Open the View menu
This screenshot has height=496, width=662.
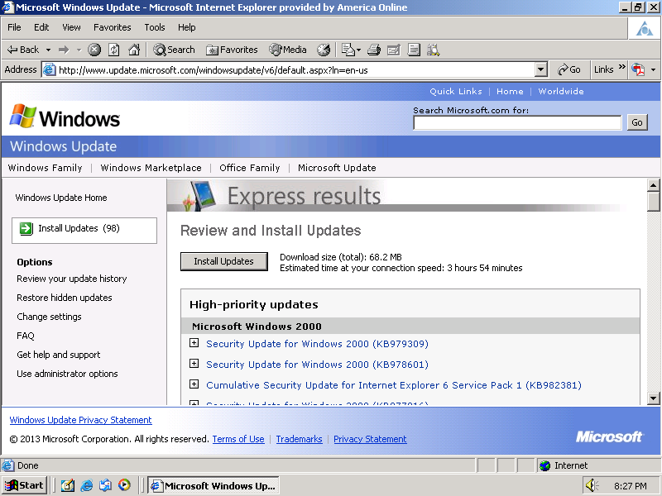[x=71, y=27]
